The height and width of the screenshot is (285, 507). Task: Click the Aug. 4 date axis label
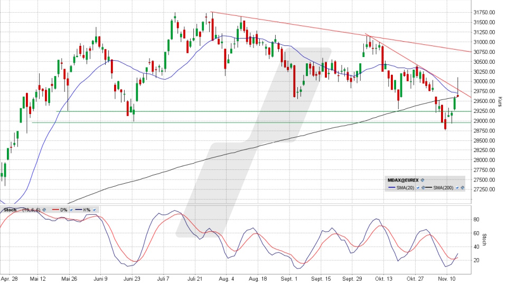(227, 278)
